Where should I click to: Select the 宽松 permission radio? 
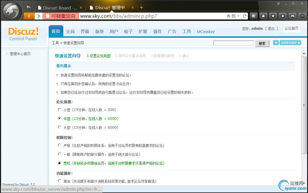(x=59, y=163)
